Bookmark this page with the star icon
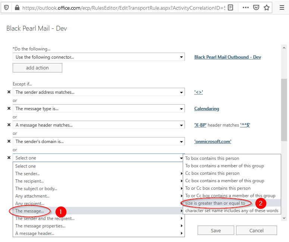Screen dimensions: 289x242 [267, 7]
